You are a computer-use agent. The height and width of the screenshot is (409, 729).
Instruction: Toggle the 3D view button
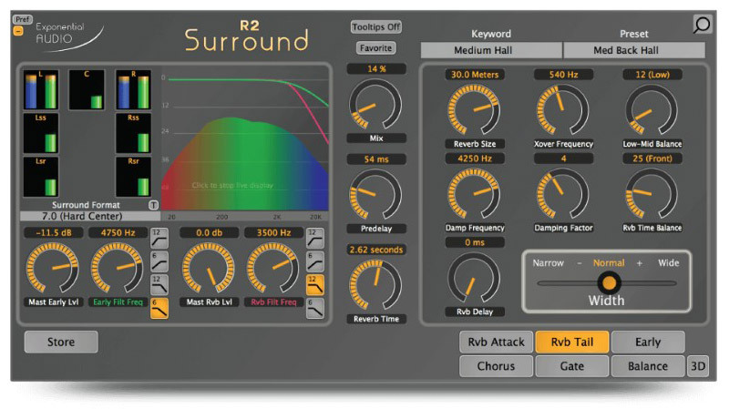(697, 366)
